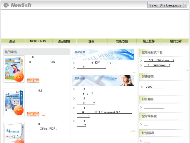Click the 全球業務處 section heading
The height and width of the screenshot is (143, 190).
[x=149, y=116]
